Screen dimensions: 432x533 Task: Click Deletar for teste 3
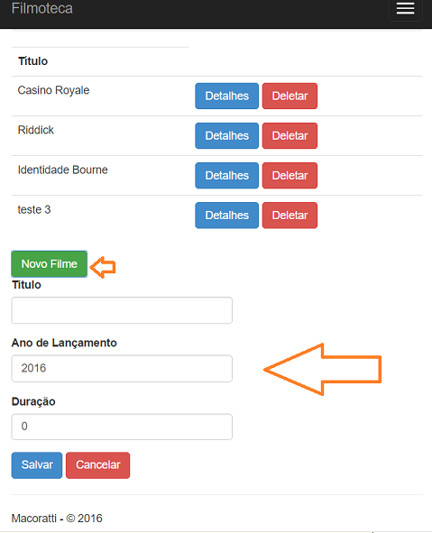pos(290,216)
